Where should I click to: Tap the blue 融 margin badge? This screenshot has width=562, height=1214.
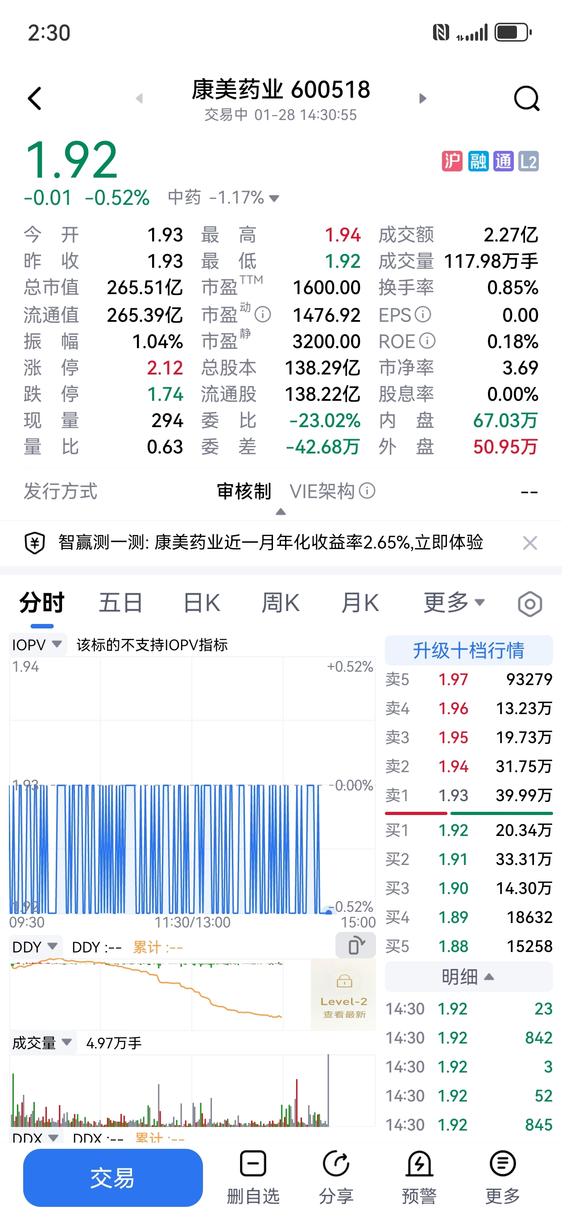[x=478, y=161]
